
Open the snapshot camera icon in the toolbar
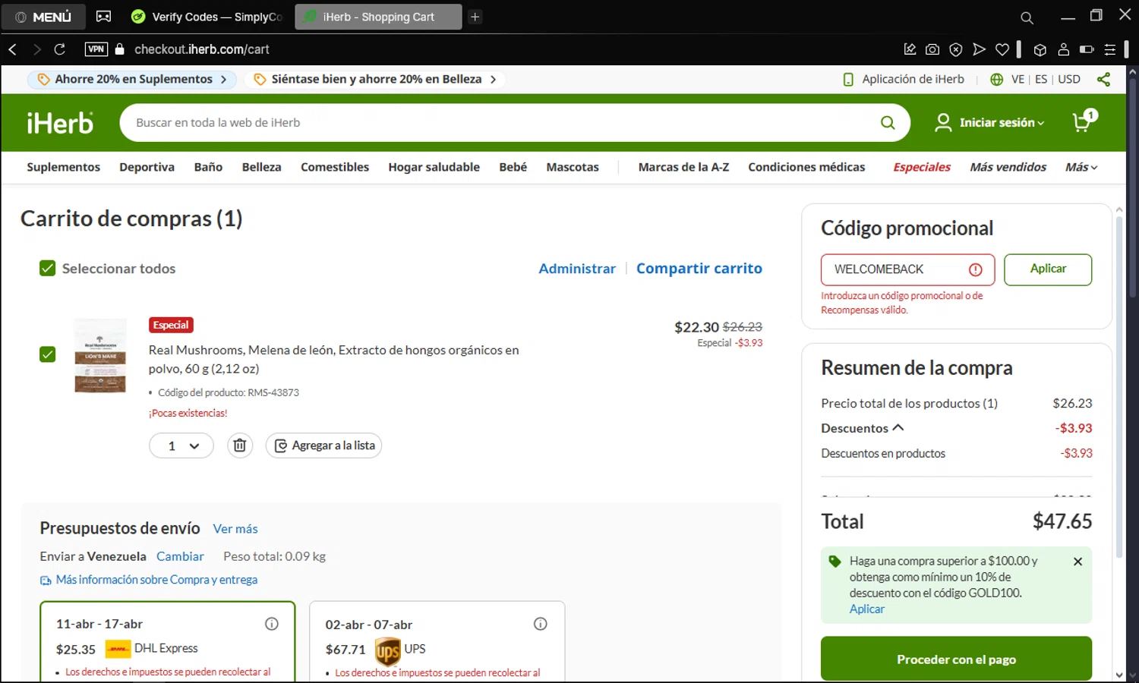coord(932,49)
